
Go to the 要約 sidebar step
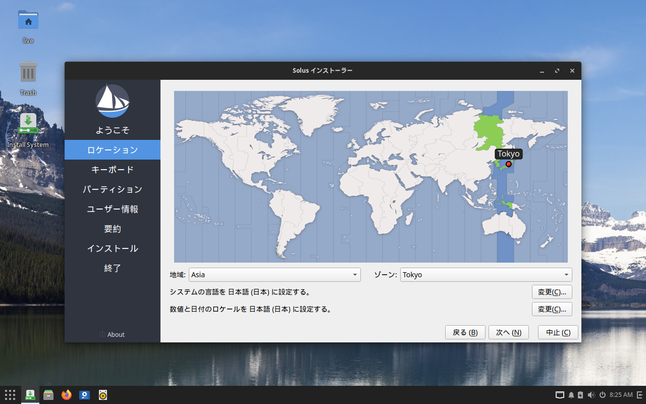pyautogui.click(x=113, y=229)
